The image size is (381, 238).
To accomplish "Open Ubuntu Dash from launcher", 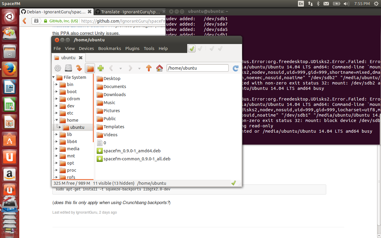I will (10, 17).
